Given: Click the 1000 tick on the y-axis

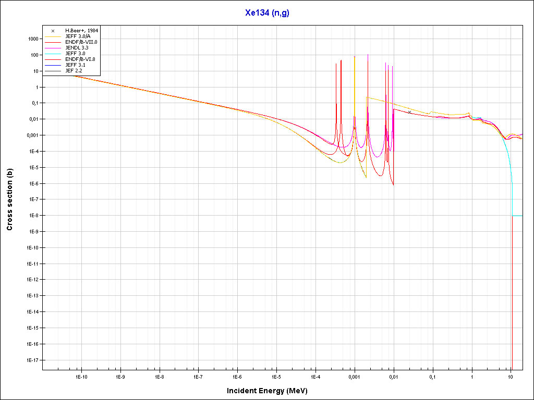Looking at the screenshot, I should click(33, 39).
